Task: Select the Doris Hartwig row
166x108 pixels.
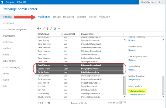Action: (x=80, y=93)
